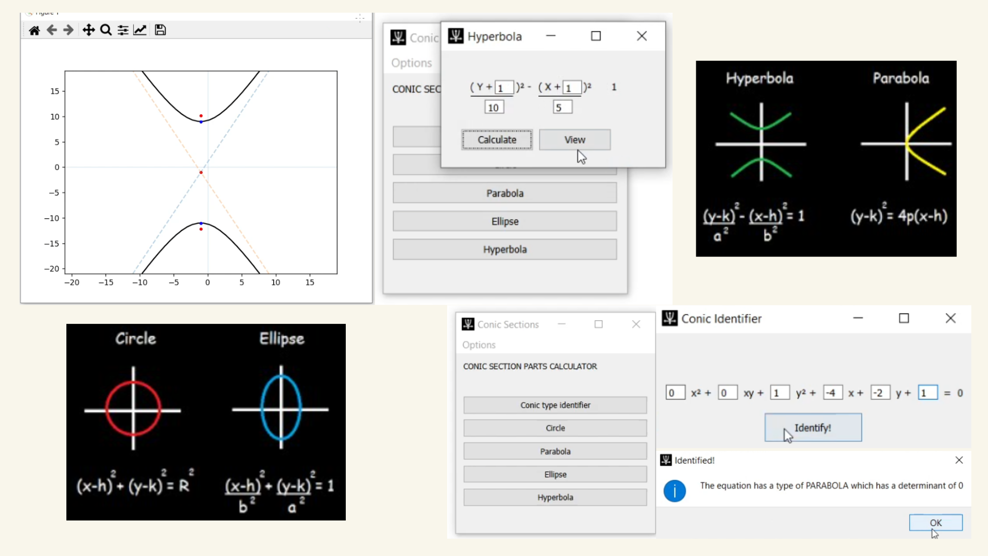Click the Conic type identifier button
988x556 pixels.
pyautogui.click(x=555, y=405)
